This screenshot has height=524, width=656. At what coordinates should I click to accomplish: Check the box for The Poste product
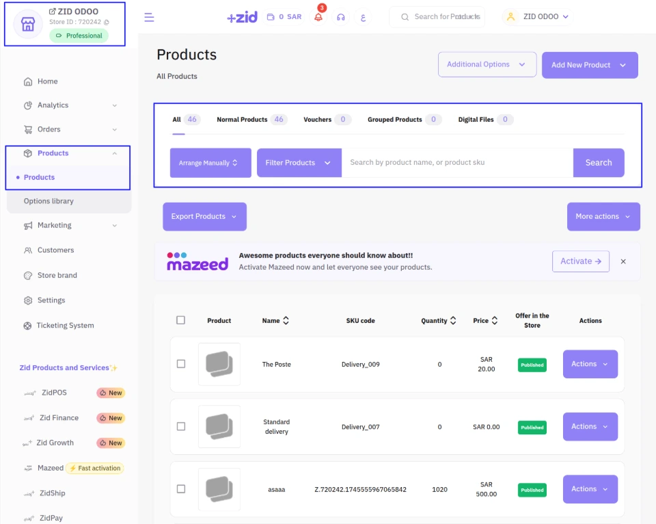point(181,364)
